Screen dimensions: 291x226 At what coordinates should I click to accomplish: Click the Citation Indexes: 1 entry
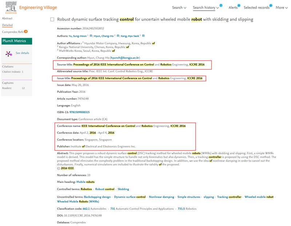[13, 72]
